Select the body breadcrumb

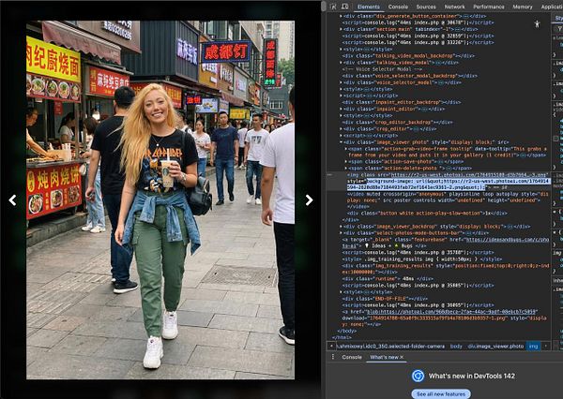(456, 347)
